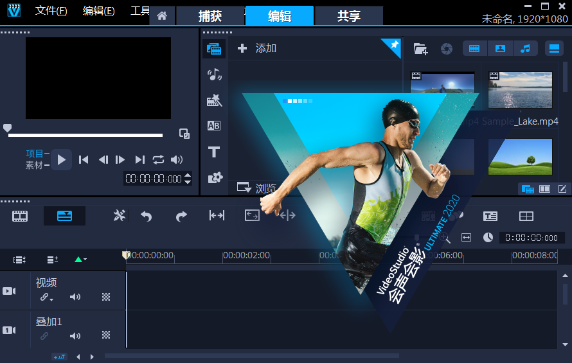The height and width of the screenshot is (363, 572).
Task: Click the add/remove chapter point icon
Action: [x=53, y=260]
